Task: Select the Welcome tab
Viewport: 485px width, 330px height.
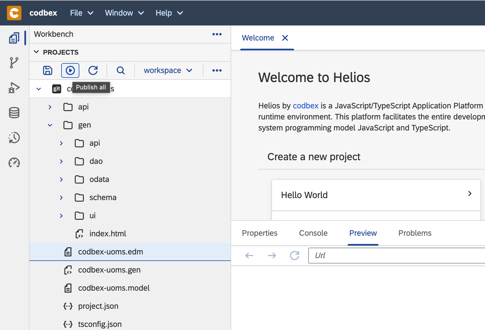Action: coord(258,38)
